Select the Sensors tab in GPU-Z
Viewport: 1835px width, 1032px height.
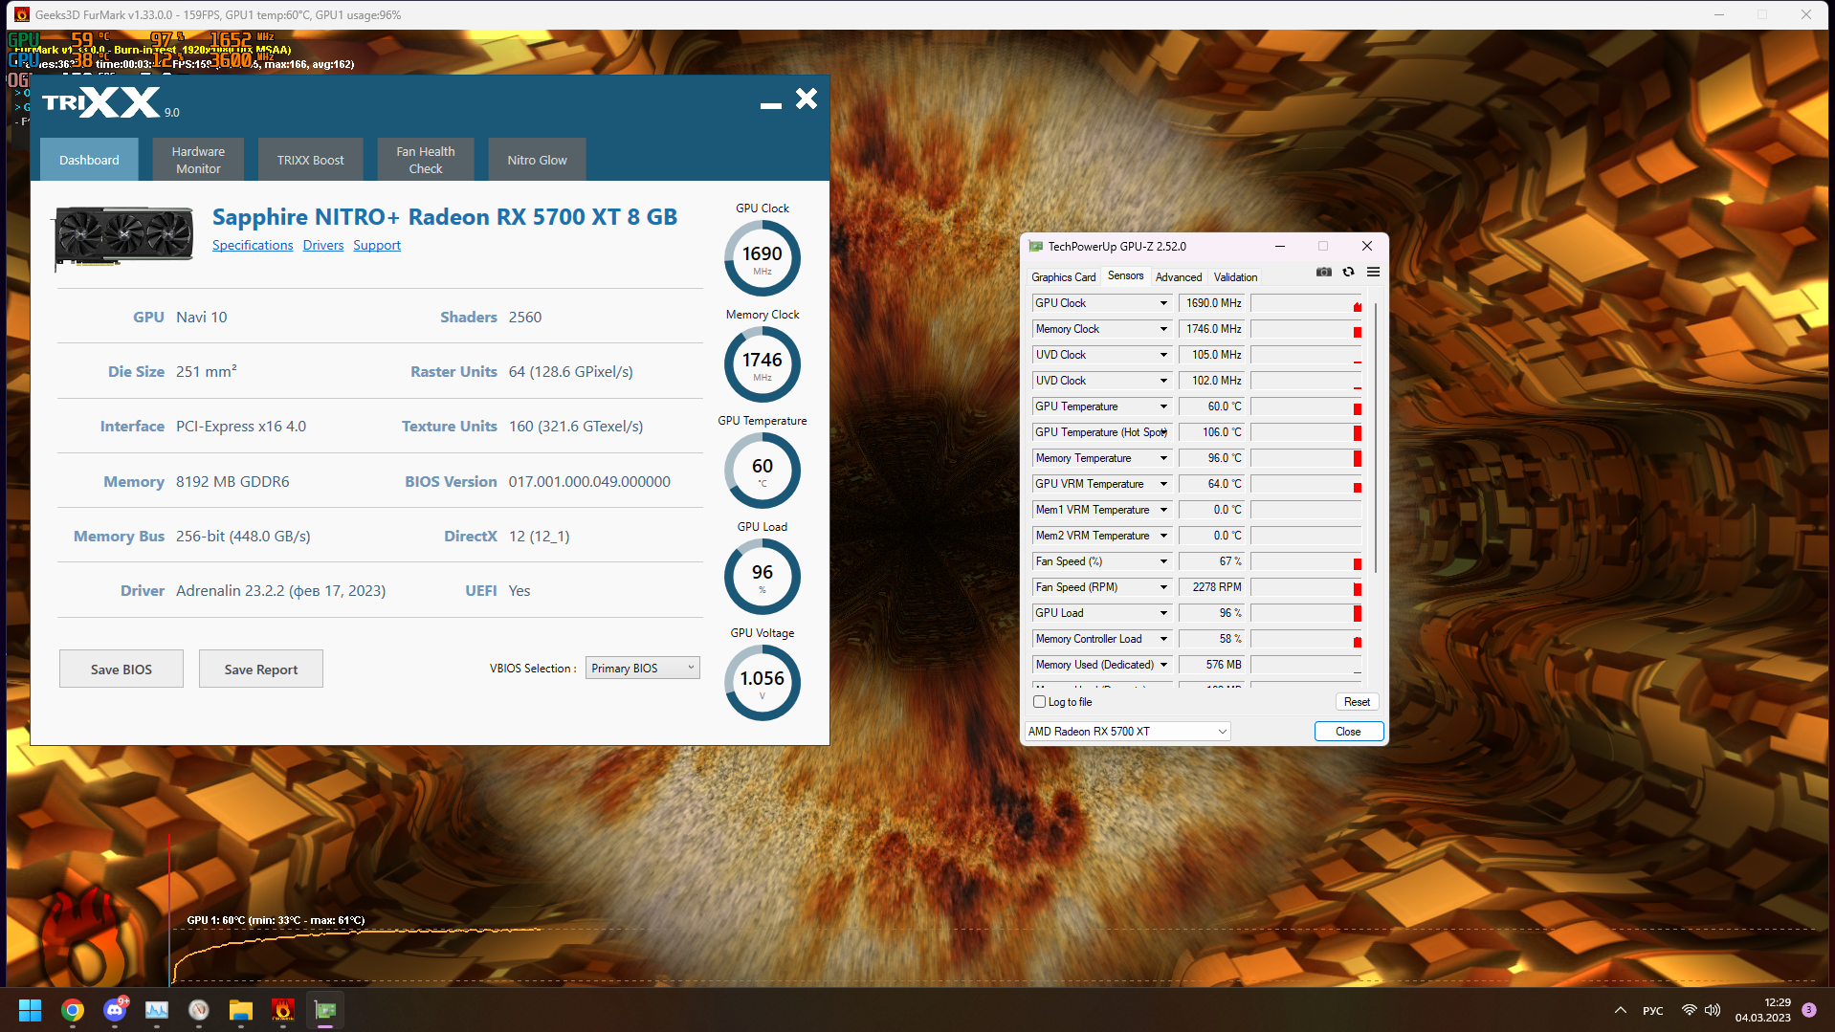[x=1125, y=275]
